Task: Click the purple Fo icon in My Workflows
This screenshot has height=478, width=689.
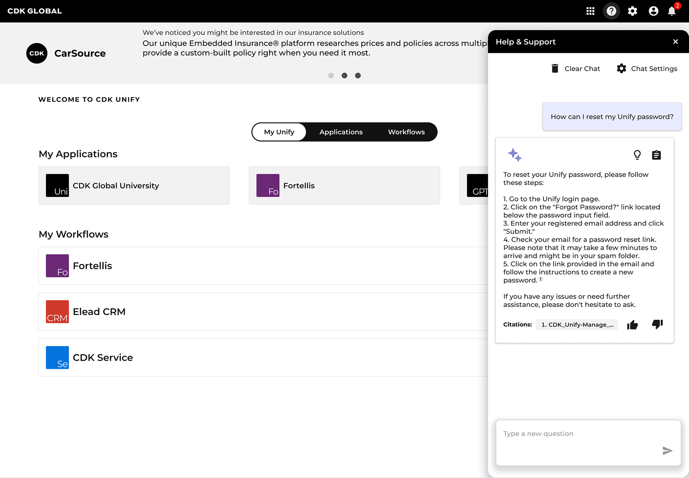Action: point(57,266)
